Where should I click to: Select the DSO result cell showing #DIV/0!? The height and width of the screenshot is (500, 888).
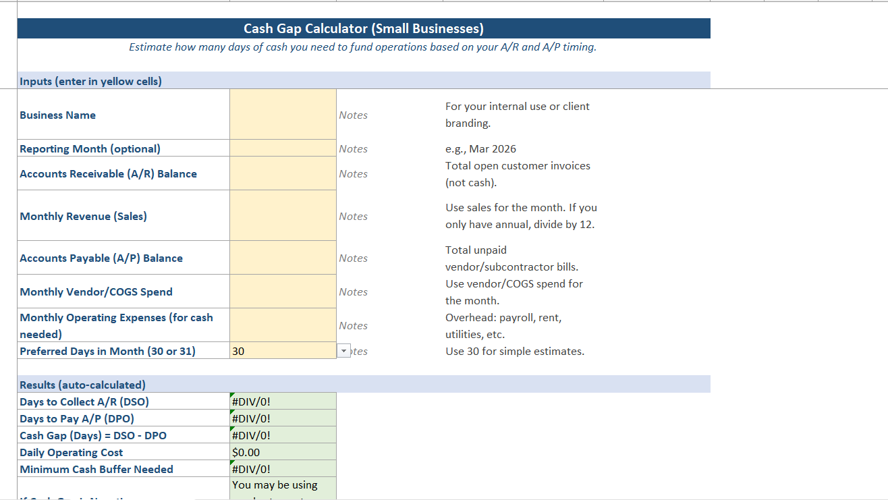(283, 401)
